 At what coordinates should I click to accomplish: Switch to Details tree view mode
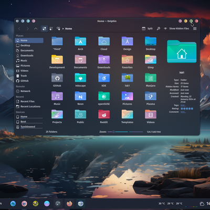[58, 28]
